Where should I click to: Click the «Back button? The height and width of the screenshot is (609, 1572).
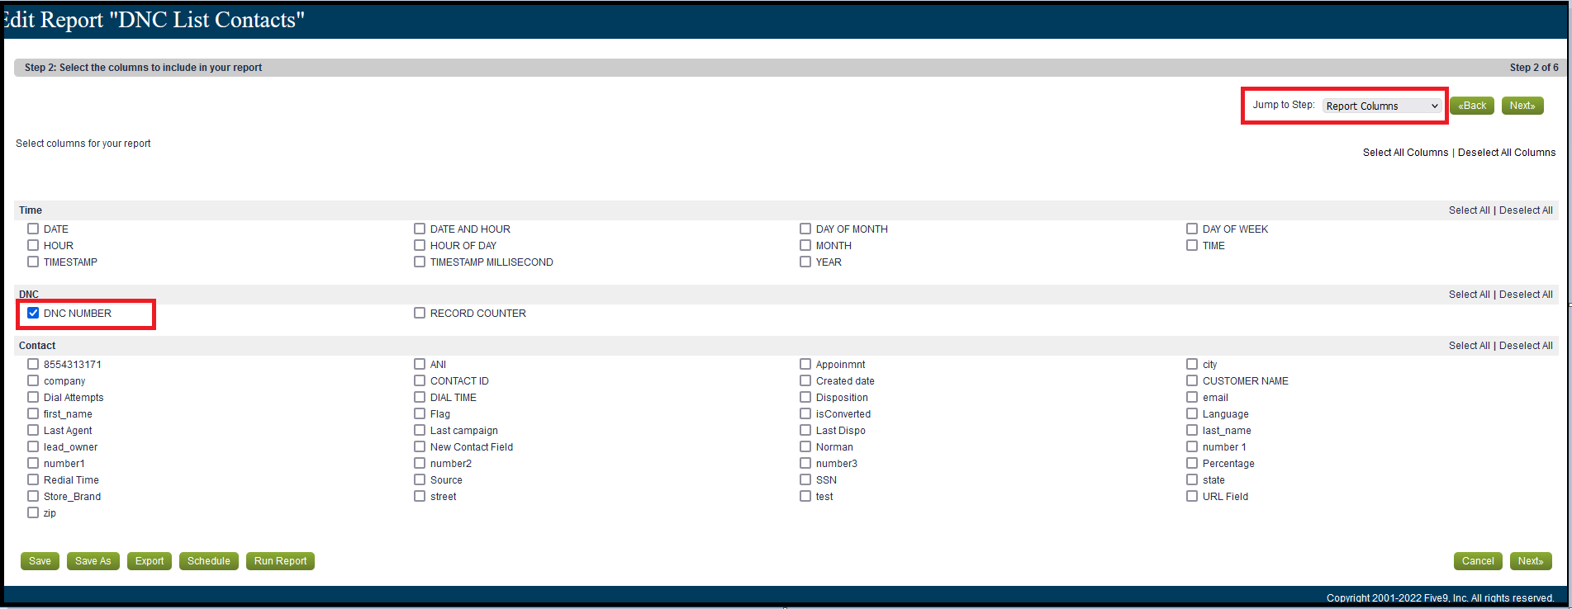pos(1471,106)
